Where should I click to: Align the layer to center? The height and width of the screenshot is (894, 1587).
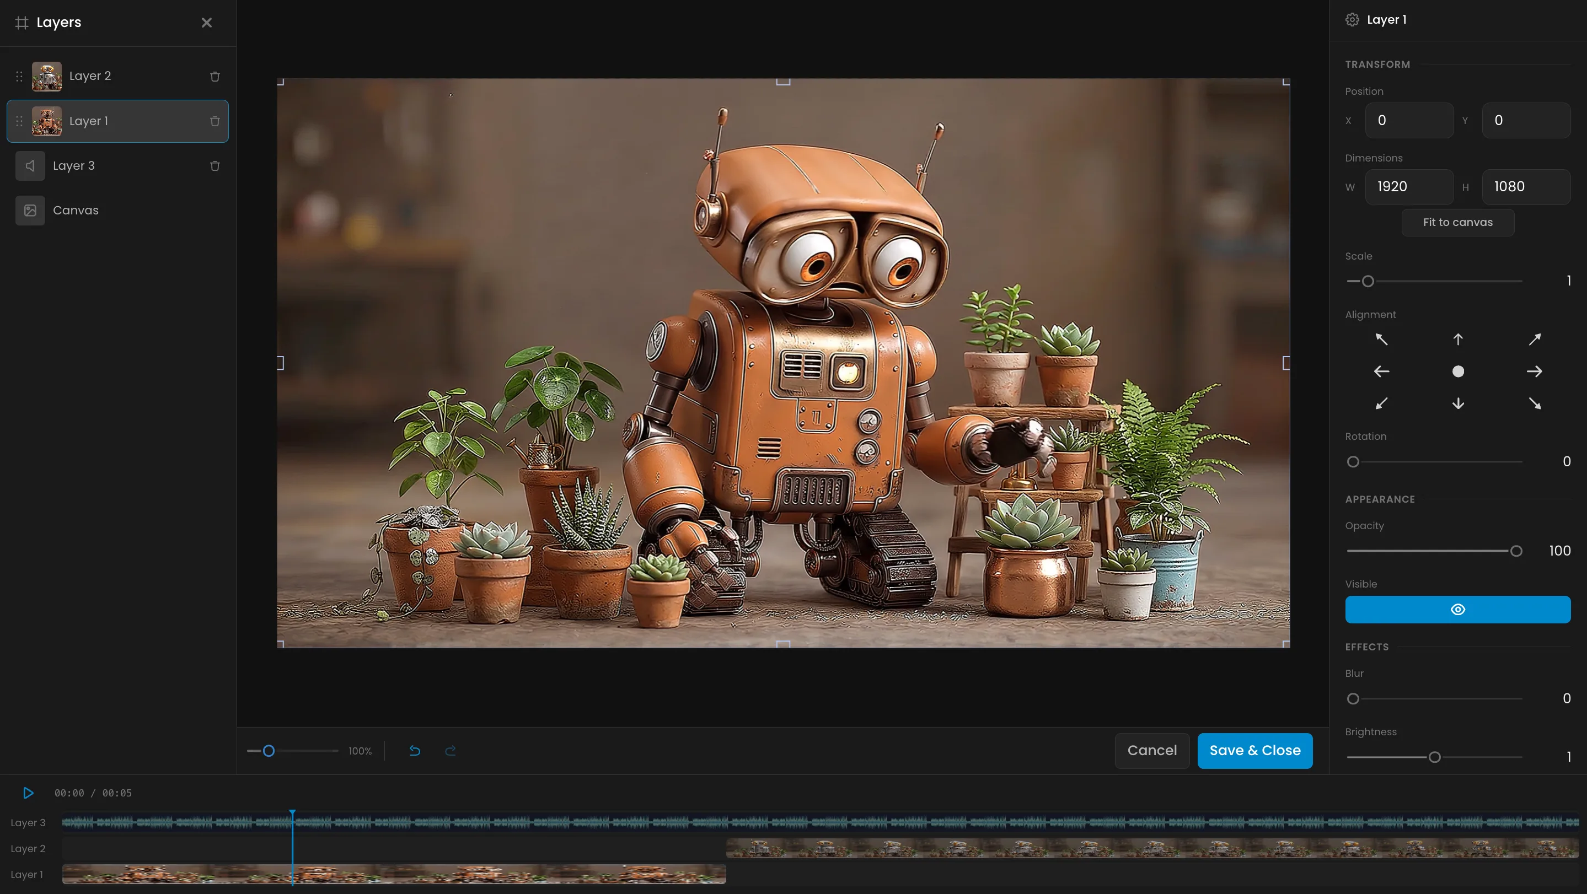pos(1457,370)
